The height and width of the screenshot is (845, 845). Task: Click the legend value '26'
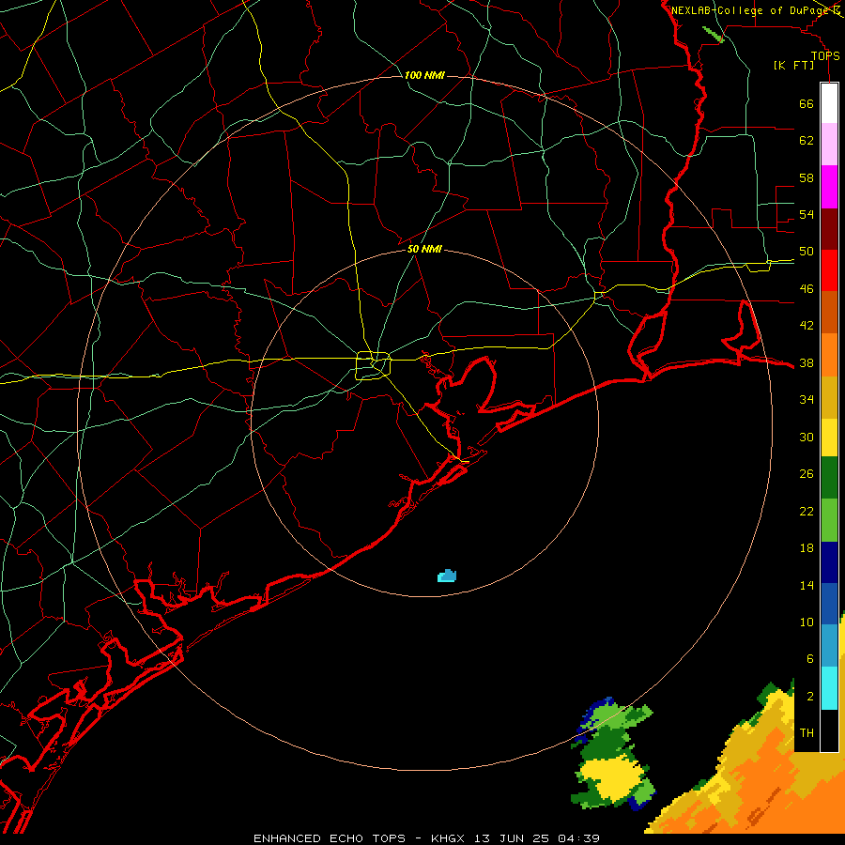click(807, 474)
